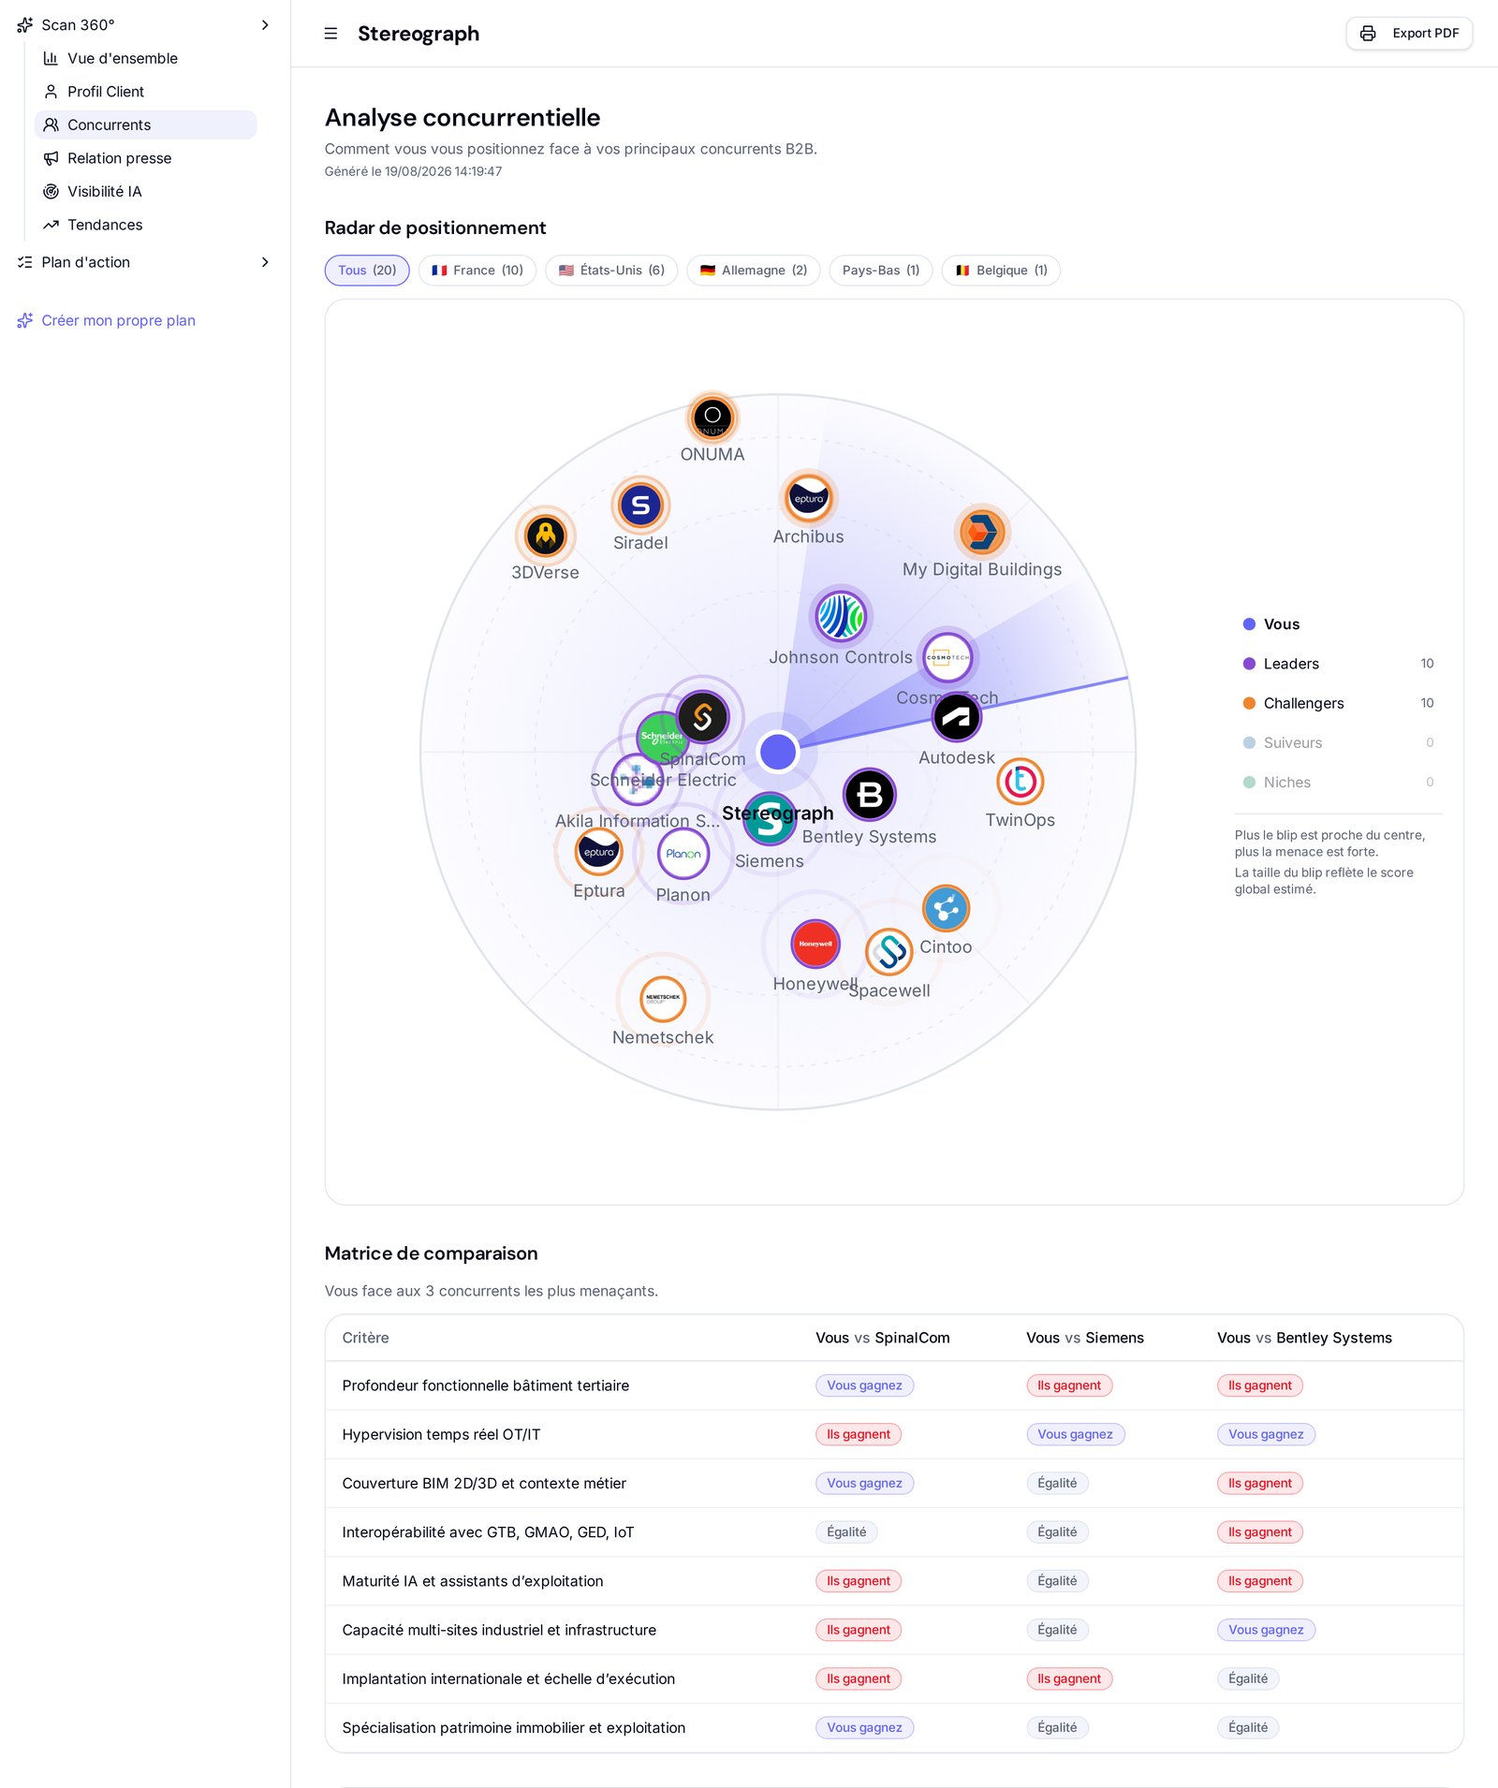Toggle Challengers category in legend
1498x1788 pixels.
1339,703
